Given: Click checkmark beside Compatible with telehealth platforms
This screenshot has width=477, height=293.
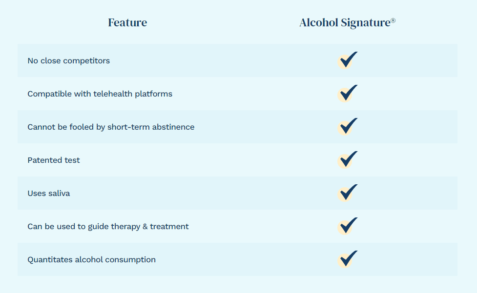Looking at the screenshot, I should [x=347, y=94].
